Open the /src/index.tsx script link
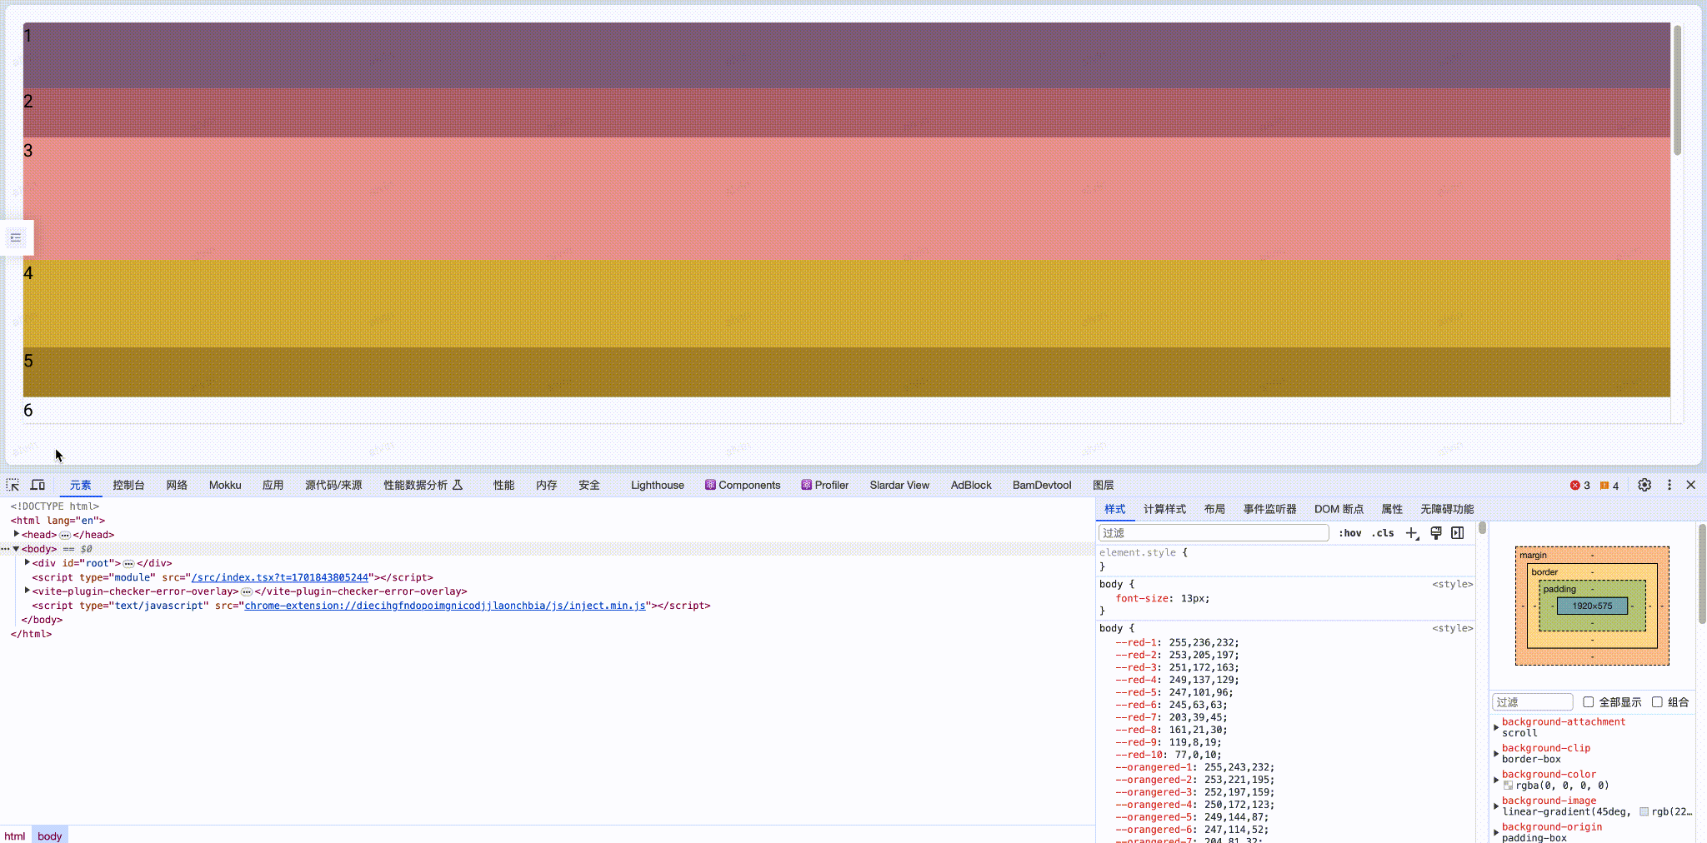This screenshot has width=1707, height=843. (x=280, y=577)
